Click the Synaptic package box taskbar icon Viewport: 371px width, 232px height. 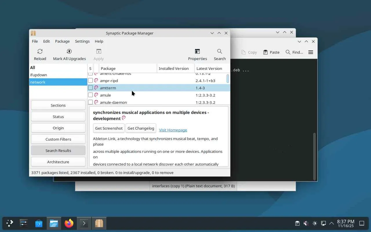click(99, 223)
